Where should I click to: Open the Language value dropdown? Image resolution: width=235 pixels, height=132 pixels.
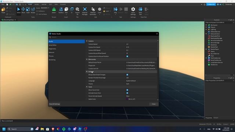pos(141,81)
